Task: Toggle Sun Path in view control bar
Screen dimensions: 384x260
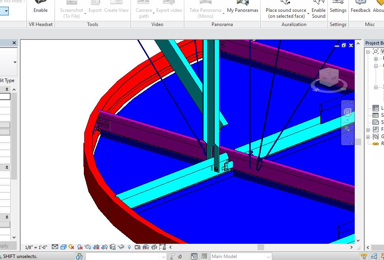Action: (71, 247)
